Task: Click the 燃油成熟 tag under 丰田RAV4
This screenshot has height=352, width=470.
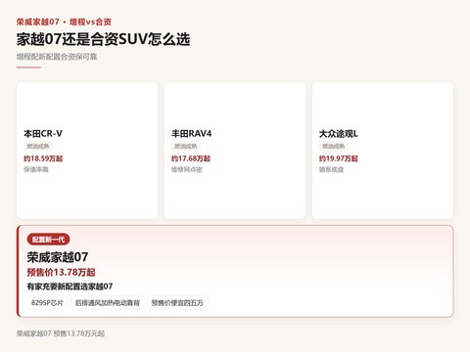Action: click(186, 146)
